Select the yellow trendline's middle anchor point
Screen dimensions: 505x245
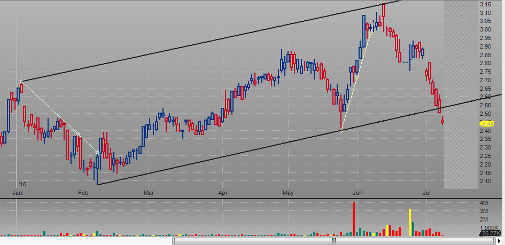357,76
